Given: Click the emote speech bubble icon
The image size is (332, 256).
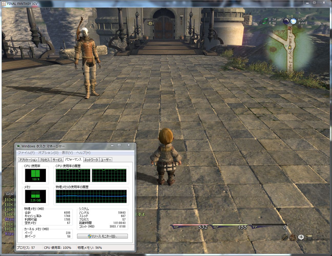Looking at the screenshot, I should pyautogui.click(x=301, y=237).
